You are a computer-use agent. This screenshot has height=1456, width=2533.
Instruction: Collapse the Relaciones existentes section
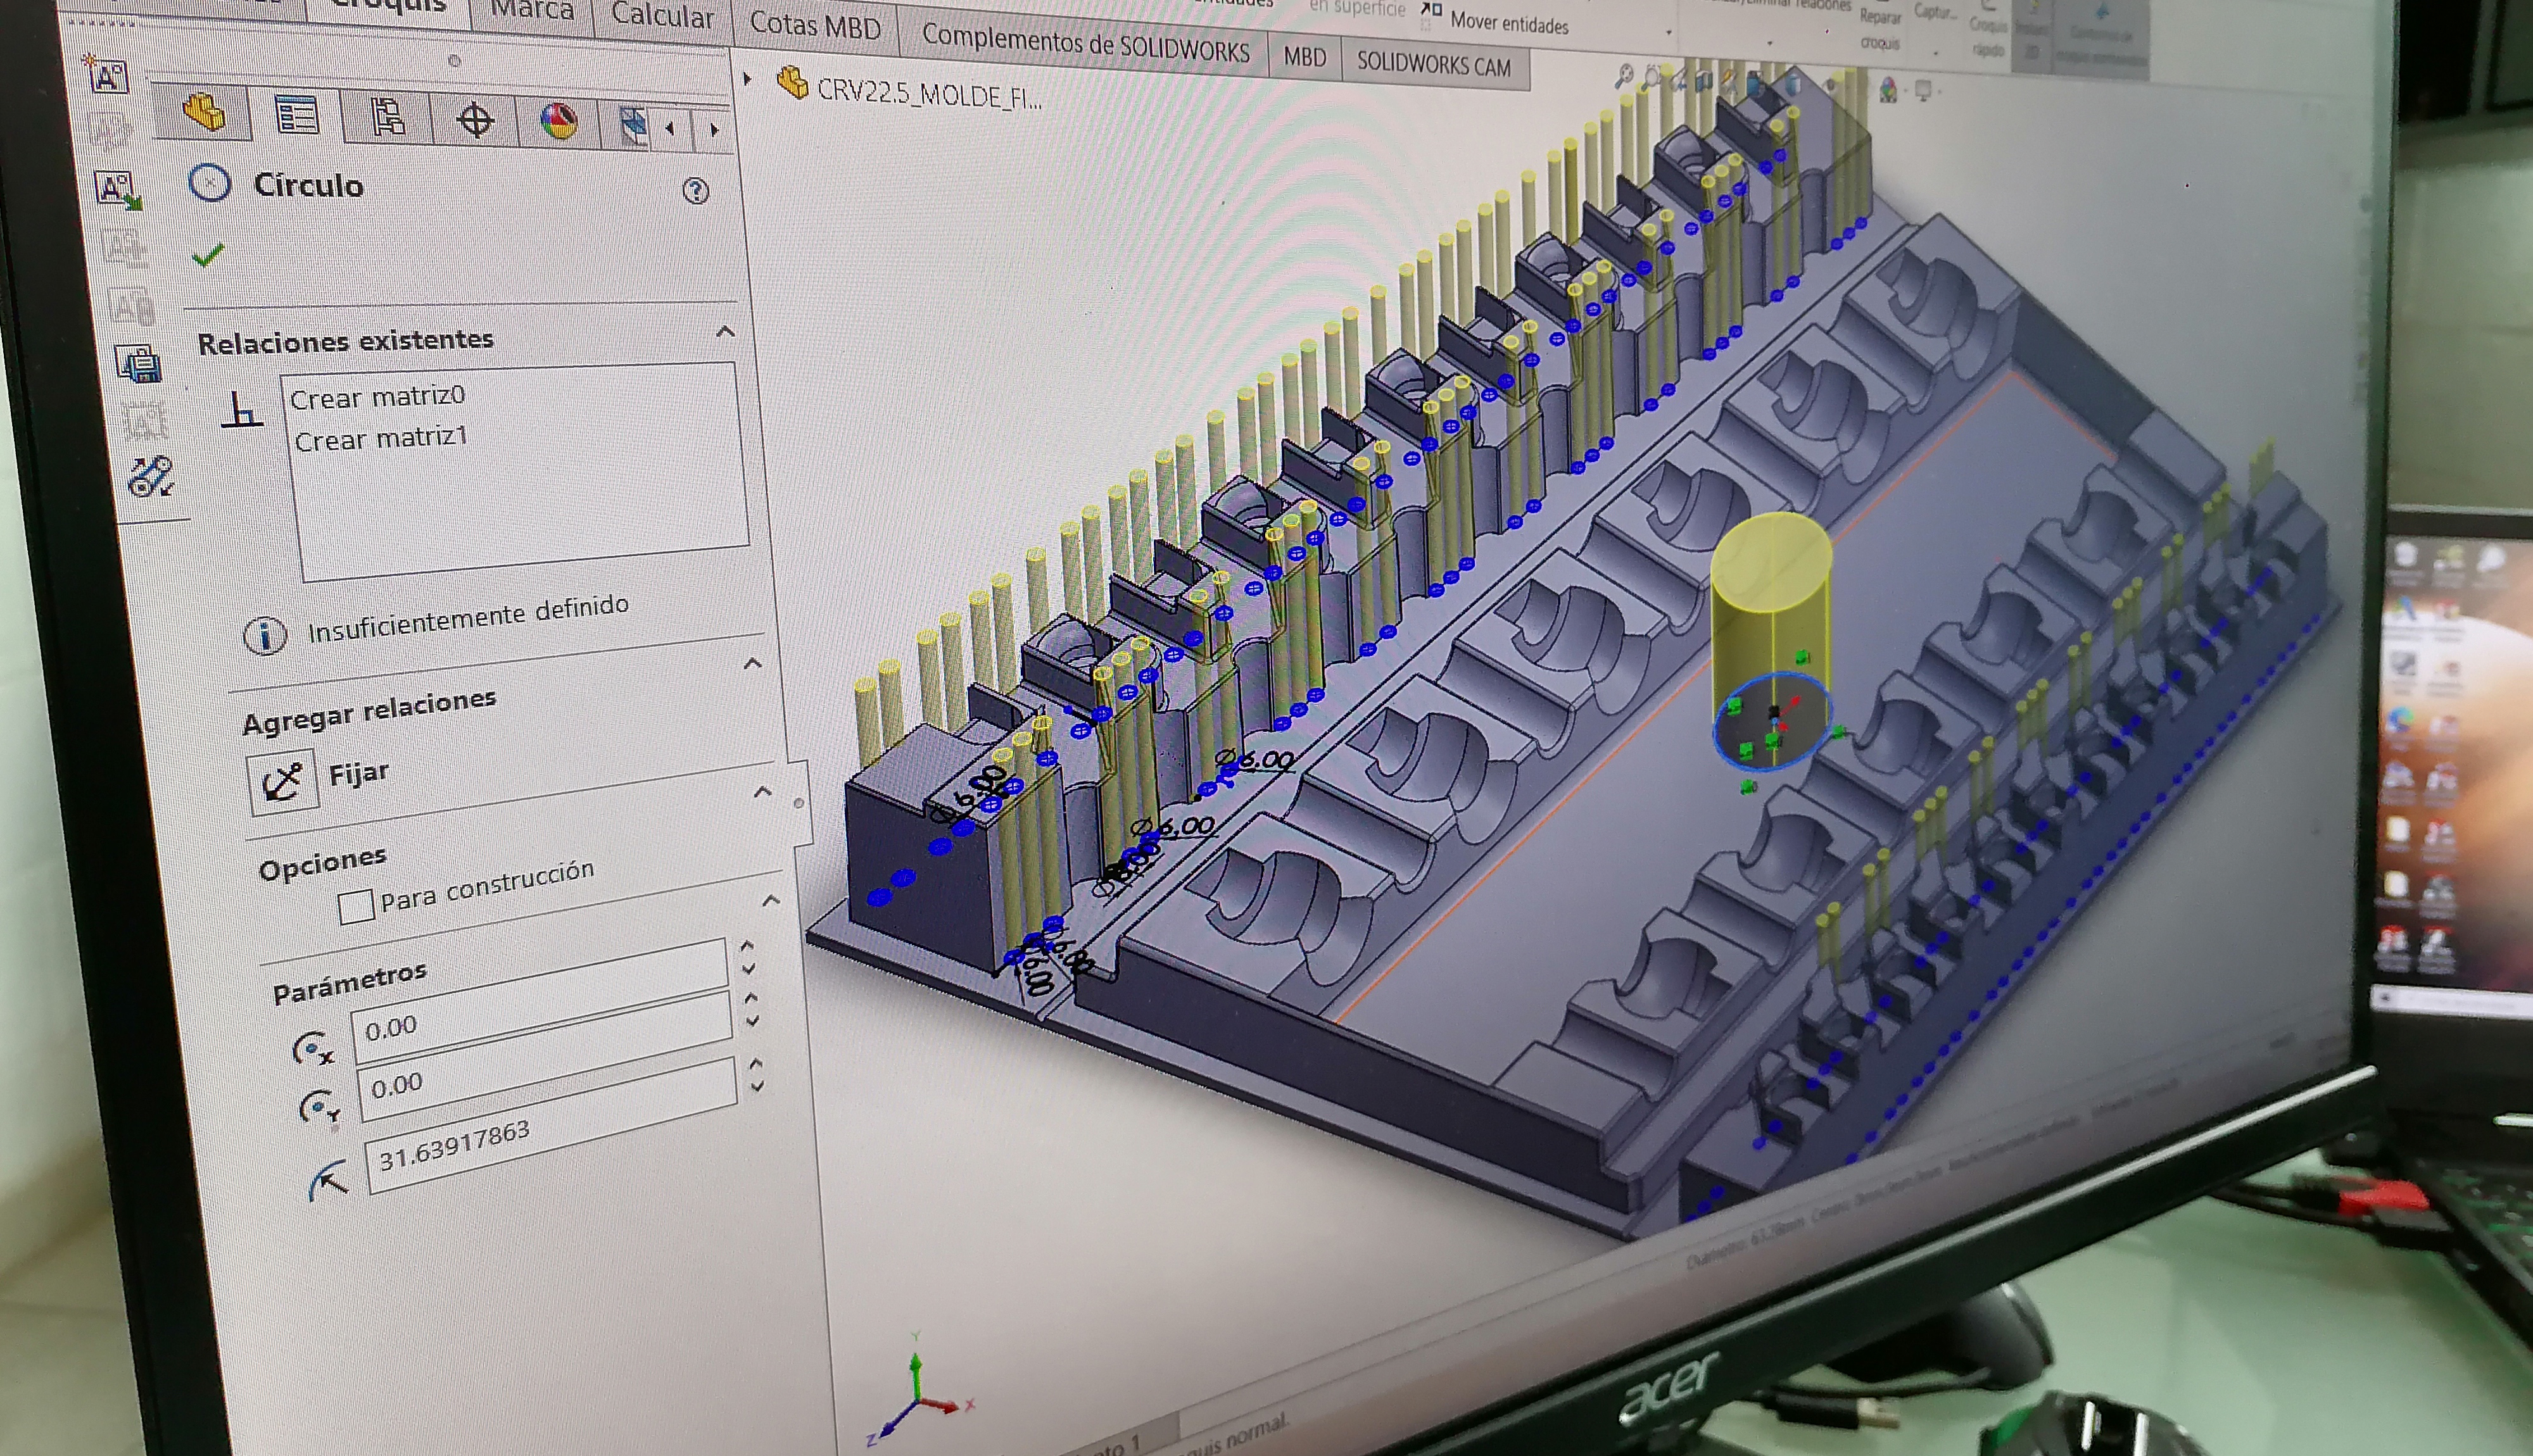pos(726,332)
